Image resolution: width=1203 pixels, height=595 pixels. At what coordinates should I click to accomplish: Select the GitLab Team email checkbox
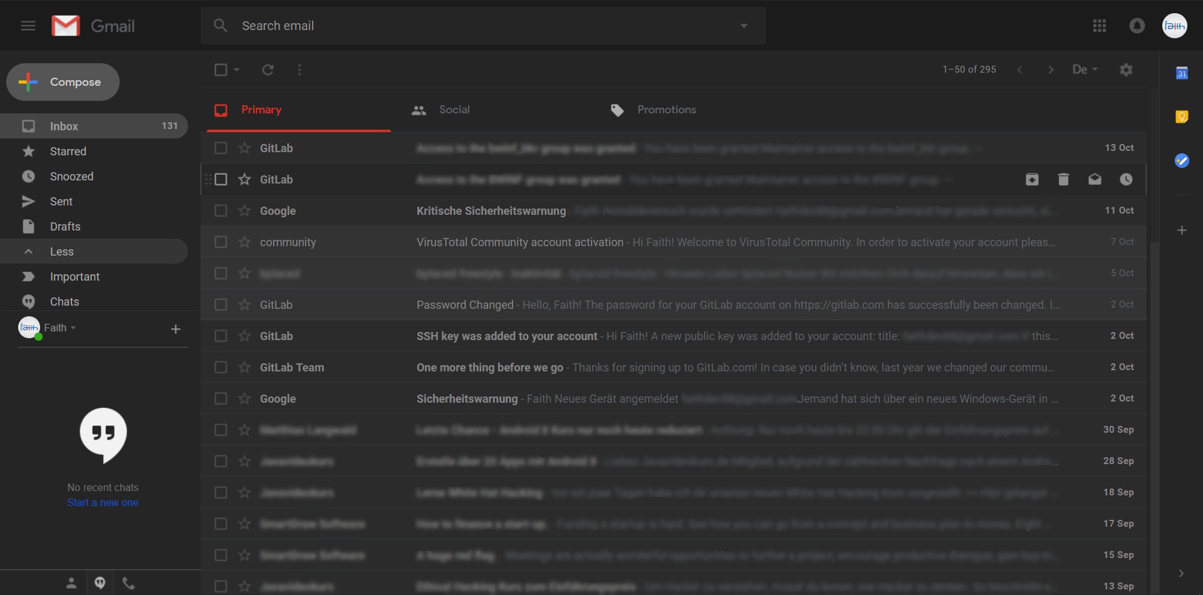pyautogui.click(x=221, y=367)
